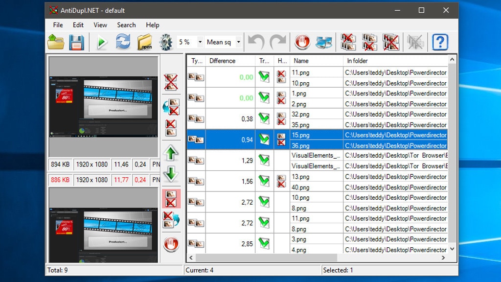Open the View menu
The image size is (501, 282).
[x=100, y=25]
